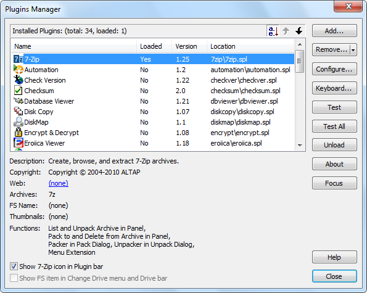Open the Configure... dialog
The width and height of the screenshot is (367, 293).
pos(334,69)
